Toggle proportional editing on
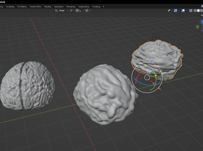The width and height of the screenshot is (203, 151). (x=87, y=11)
